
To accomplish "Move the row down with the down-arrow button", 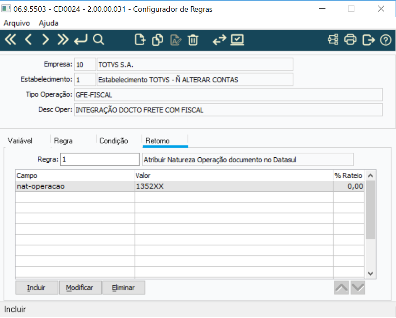I will 358,287.
